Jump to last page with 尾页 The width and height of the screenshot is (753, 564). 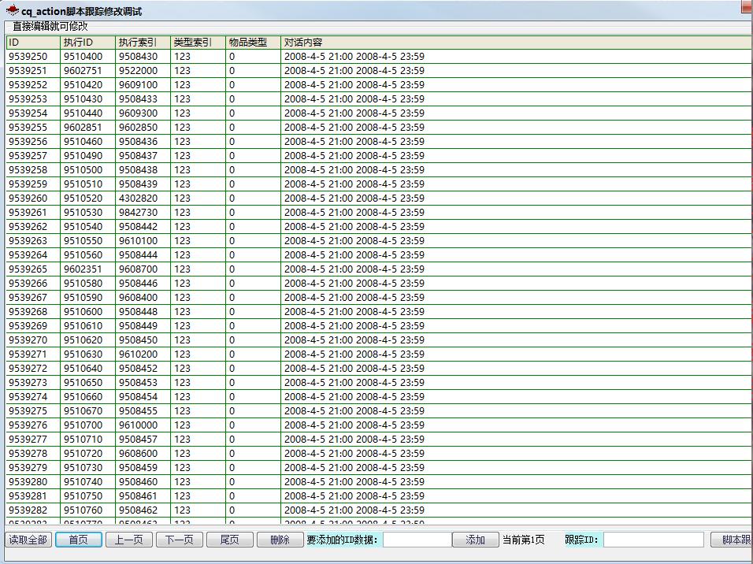click(x=229, y=540)
